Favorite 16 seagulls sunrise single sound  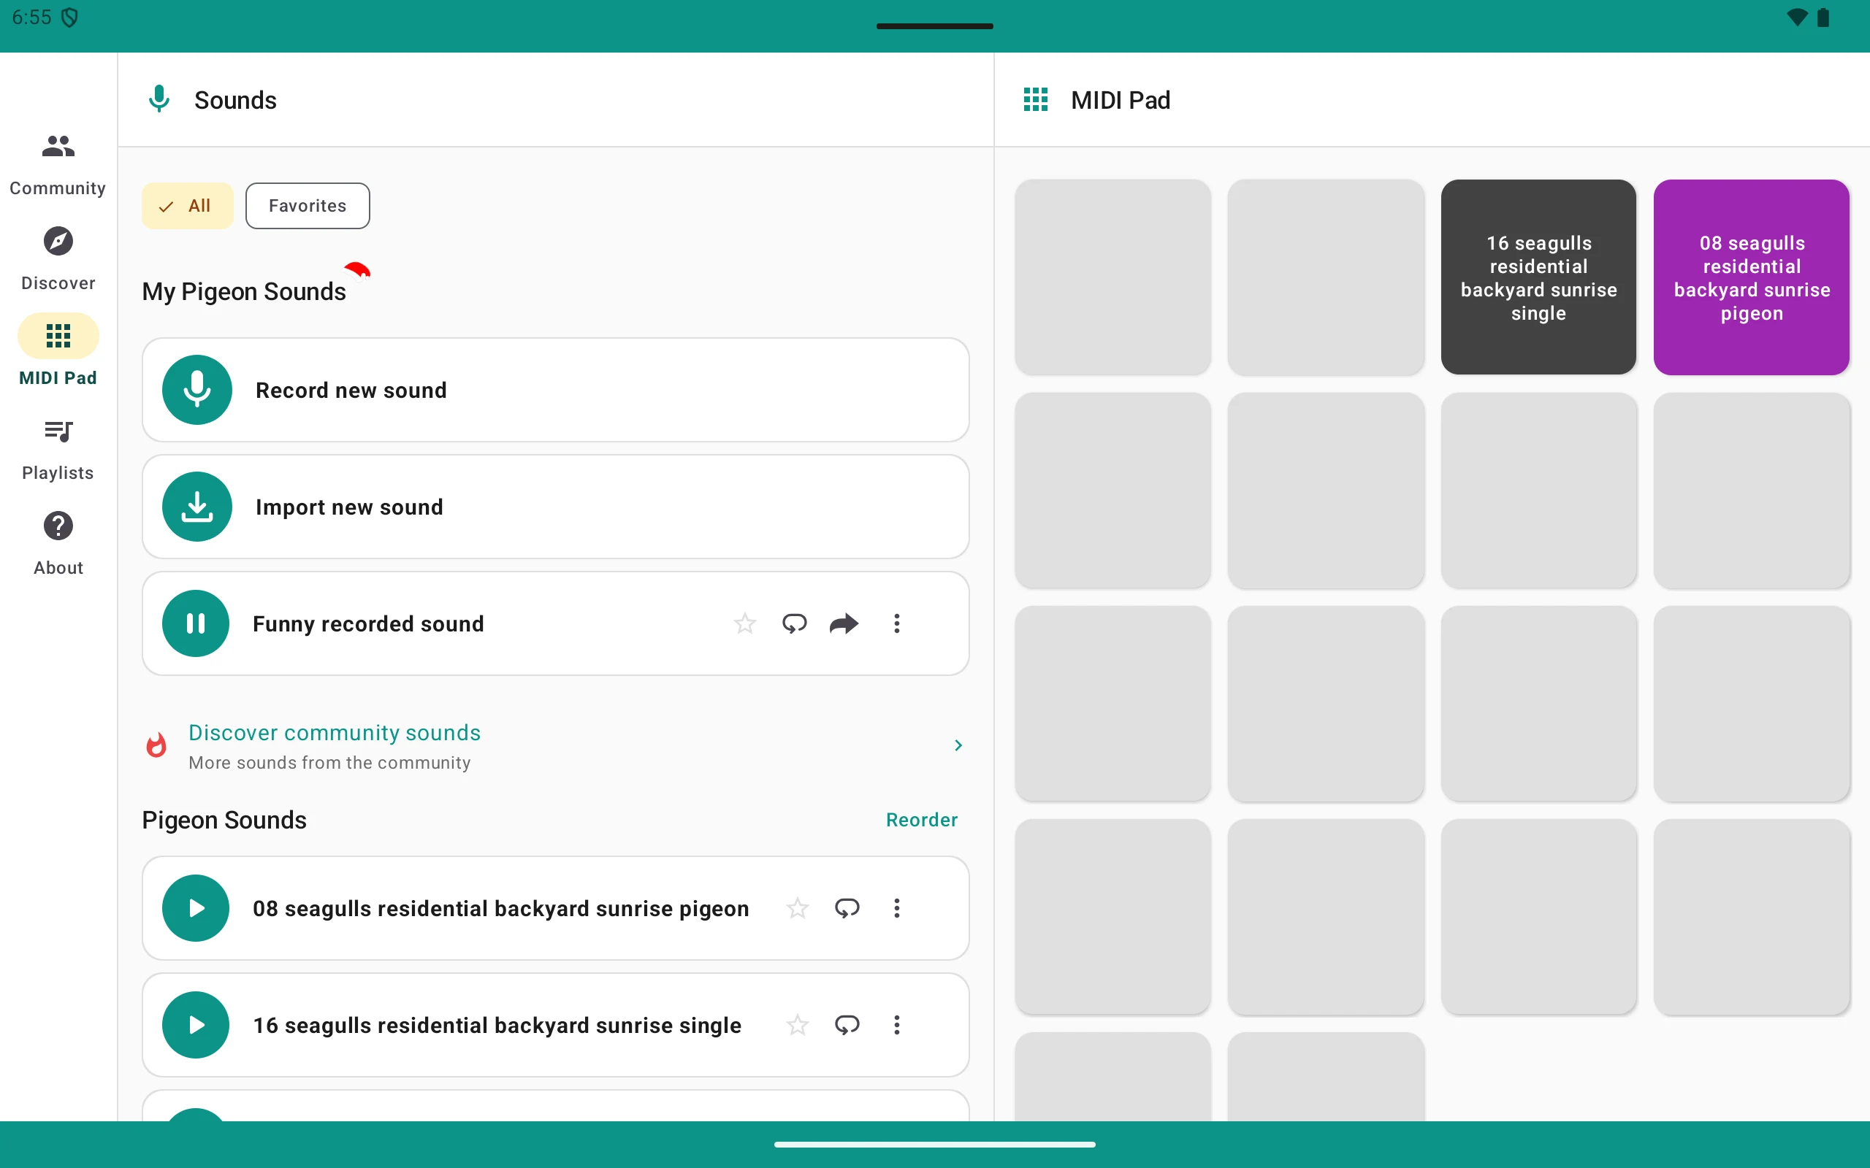pos(798,1025)
